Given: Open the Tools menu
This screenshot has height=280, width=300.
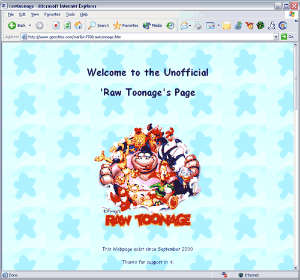Looking at the screenshot, I should (x=70, y=14).
